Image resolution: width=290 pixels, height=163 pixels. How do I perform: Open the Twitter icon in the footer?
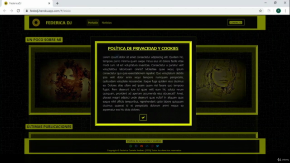click(157, 146)
